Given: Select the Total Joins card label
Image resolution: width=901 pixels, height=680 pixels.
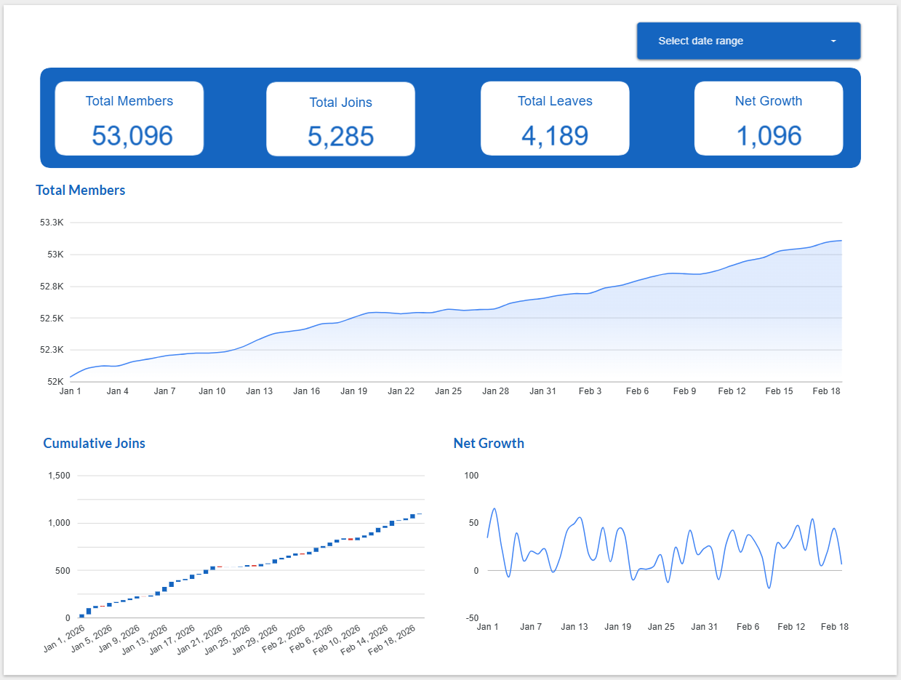Looking at the screenshot, I should click(341, 103).
